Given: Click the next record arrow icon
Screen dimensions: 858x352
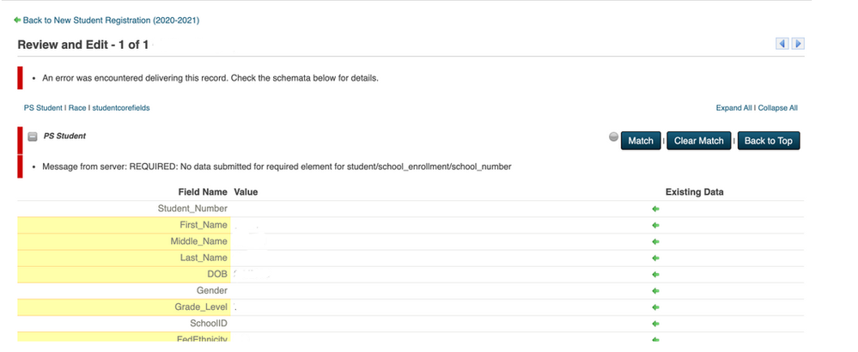Looking at the screenshot, I should point(797,44).
